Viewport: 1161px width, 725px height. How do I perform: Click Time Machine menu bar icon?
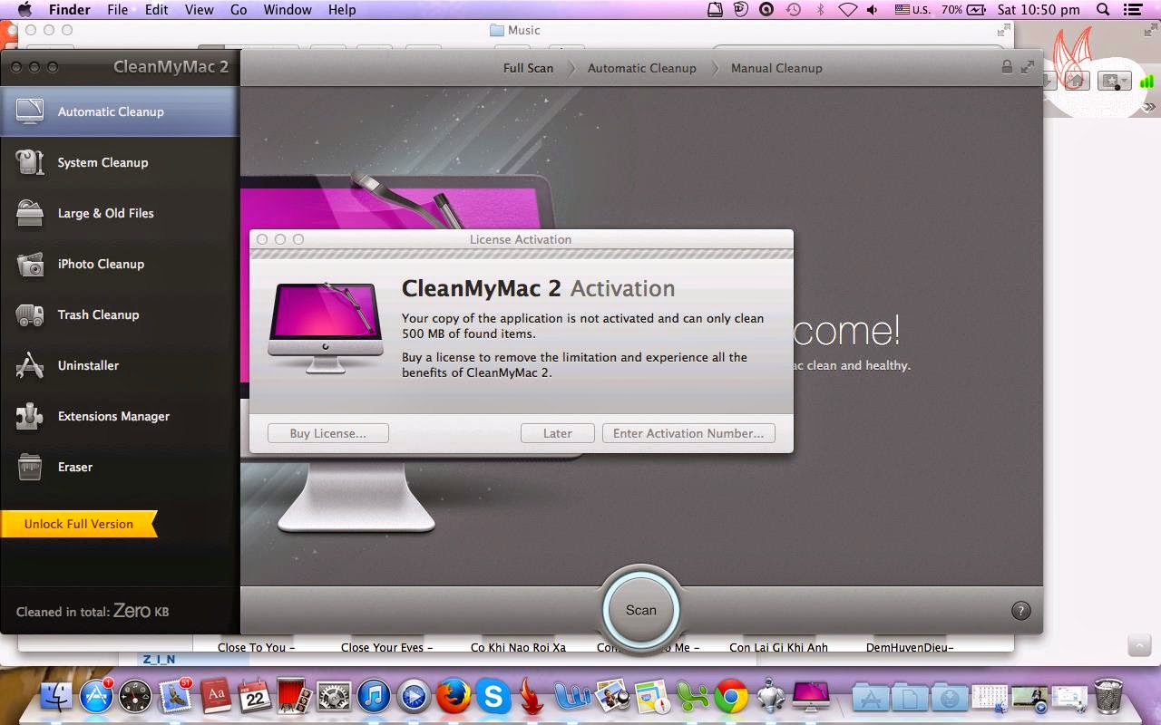click(794, 10)
